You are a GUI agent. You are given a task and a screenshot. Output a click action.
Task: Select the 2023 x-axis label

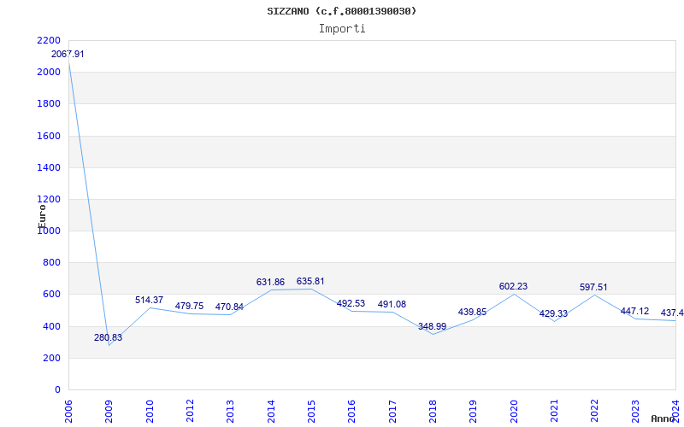tap(635, 412)
